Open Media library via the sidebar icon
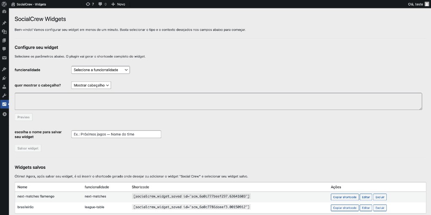This screenshot has width=431, height=215. tap(4, 32)
